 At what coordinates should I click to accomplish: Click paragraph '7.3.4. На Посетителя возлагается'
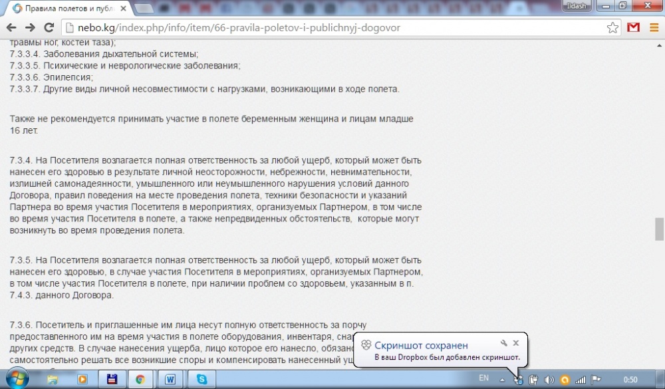[216, 195]
